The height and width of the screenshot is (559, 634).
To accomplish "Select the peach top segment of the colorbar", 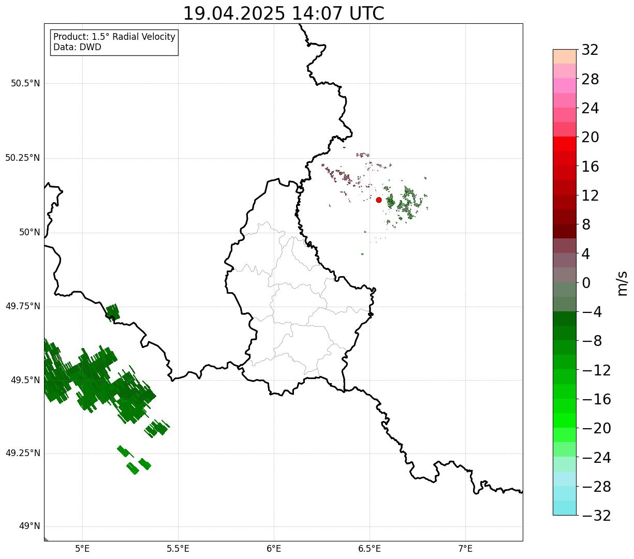I will point(565,56).
